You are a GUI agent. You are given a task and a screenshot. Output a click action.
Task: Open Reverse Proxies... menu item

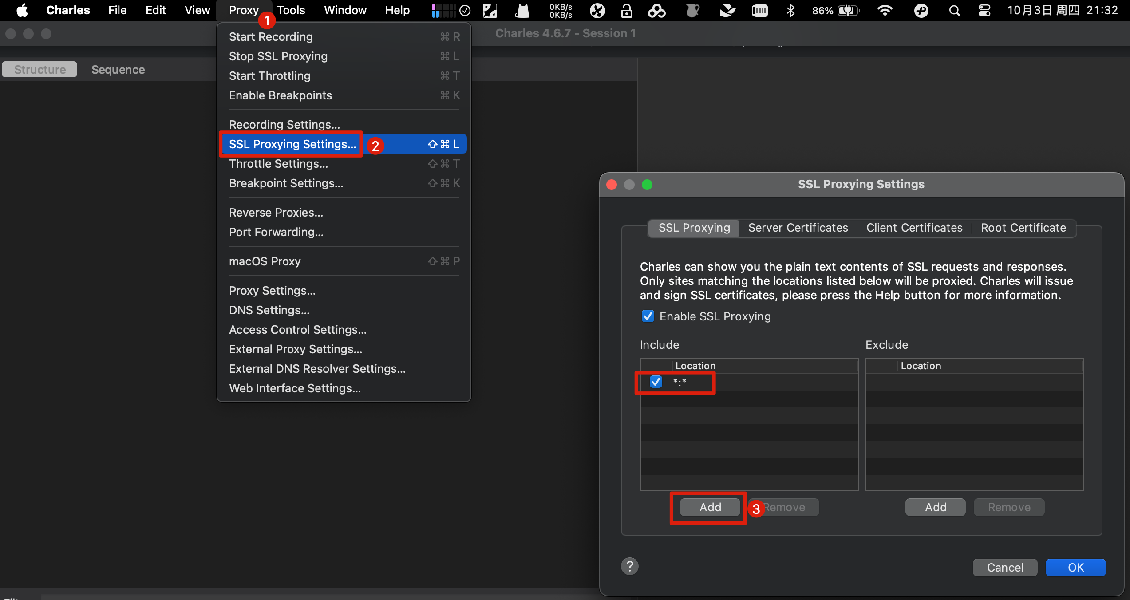click(x=344, y=213)
